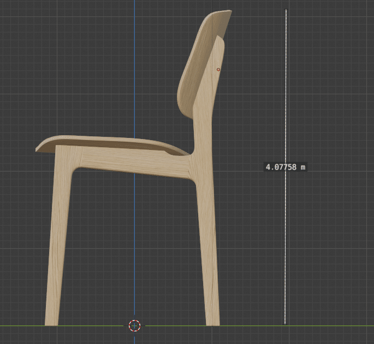Click the small red origin point on chair backrest
This screenshot has width=374, height=344.
click(218, 70)
